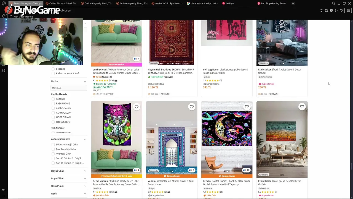This screenshot has width=353, height=199.
Task: Open the neeko 3 Chip Rgb Neon tab
Action: [x=169, y=4]
